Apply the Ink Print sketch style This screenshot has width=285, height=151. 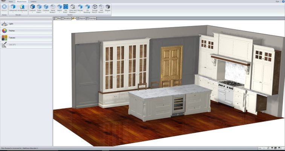pyautogui.click(x=66, y=7)
